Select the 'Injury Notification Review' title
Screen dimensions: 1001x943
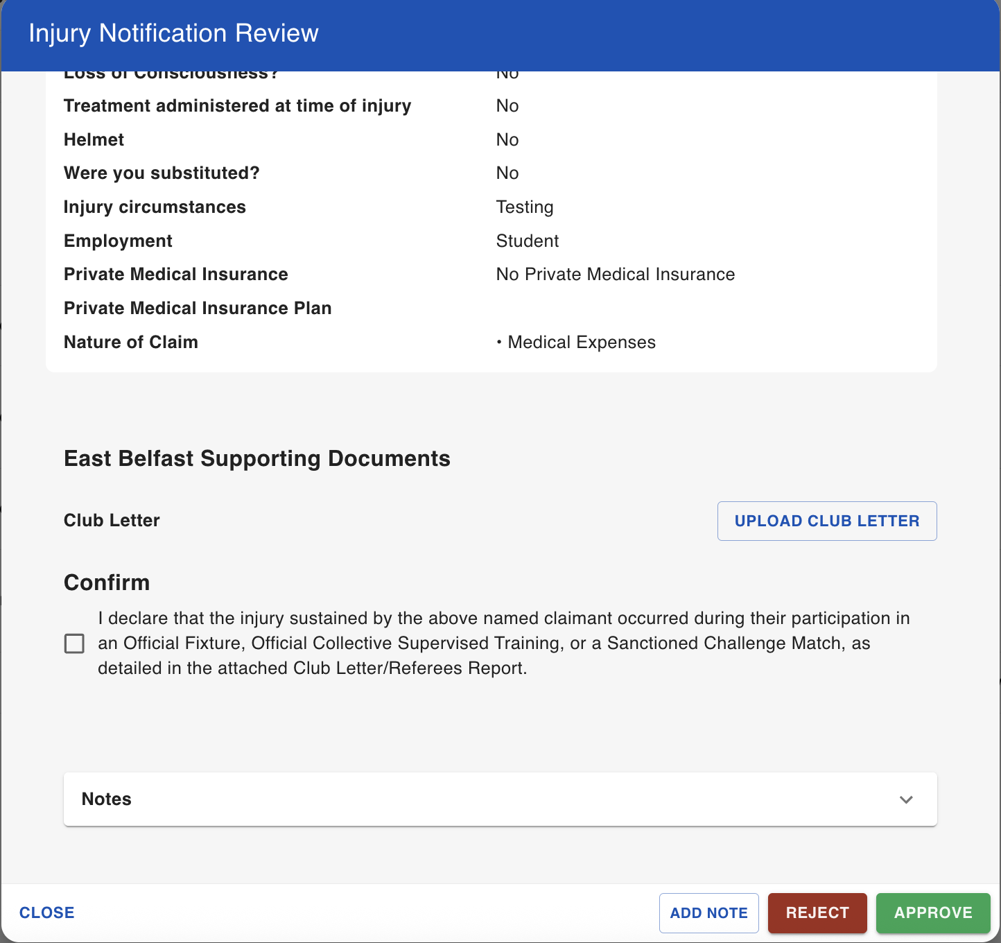173,33
